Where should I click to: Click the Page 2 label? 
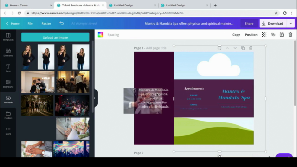pos(139,153)
